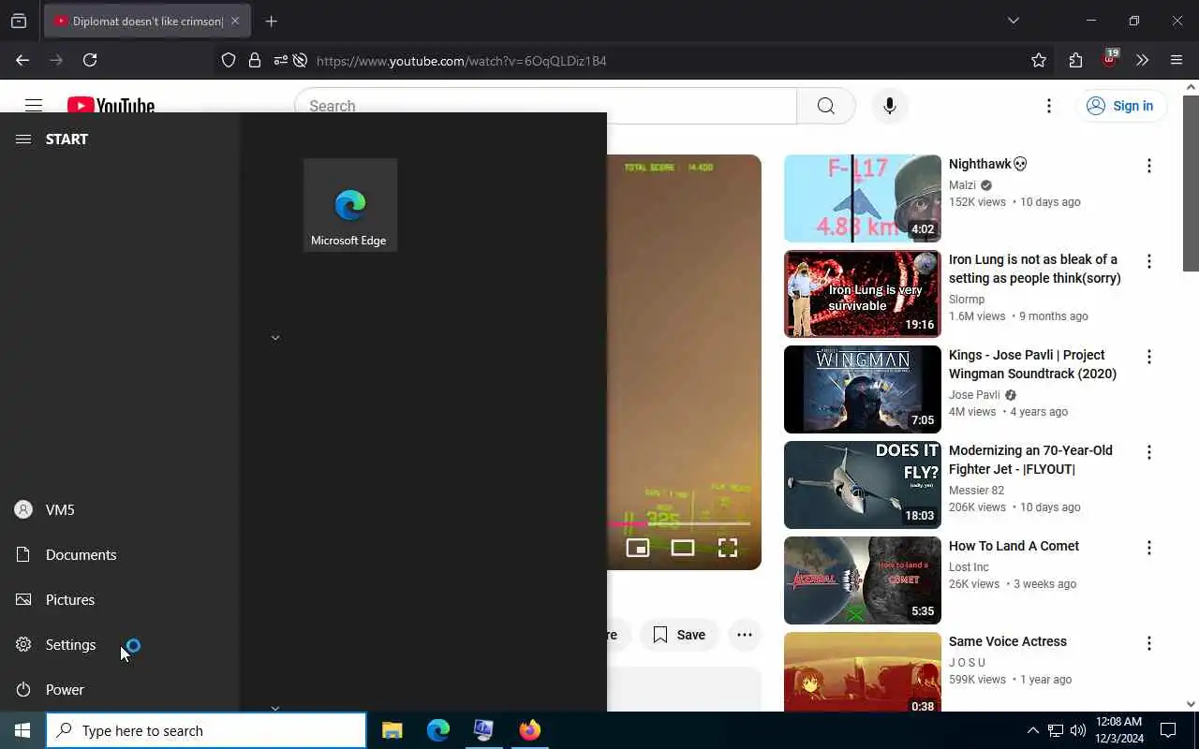1199x749 pixels.
Task: Expand the chevron below the Edge tile
Action: coord(275,337)
